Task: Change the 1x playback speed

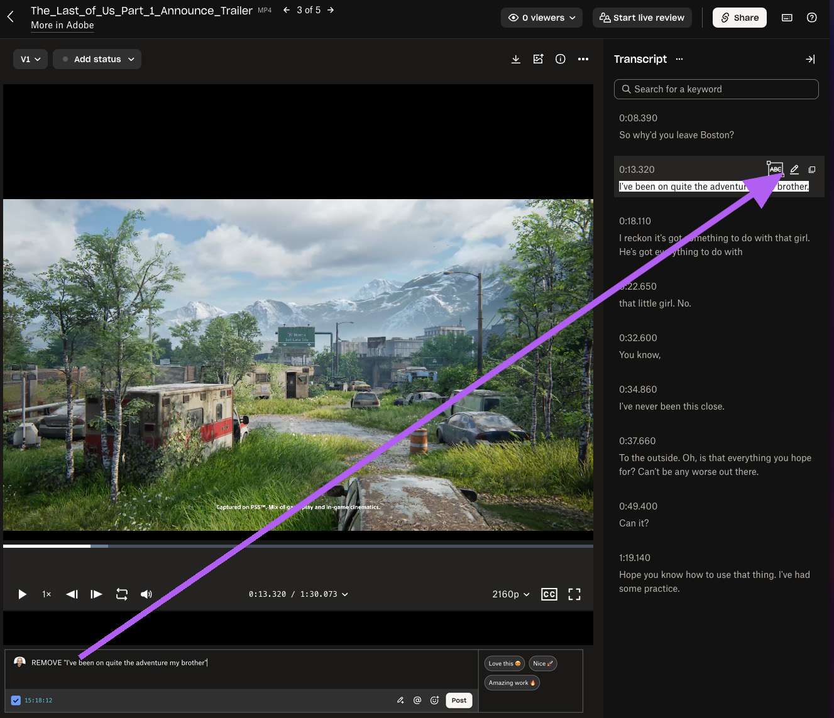Action: click(x=47, y=594)
